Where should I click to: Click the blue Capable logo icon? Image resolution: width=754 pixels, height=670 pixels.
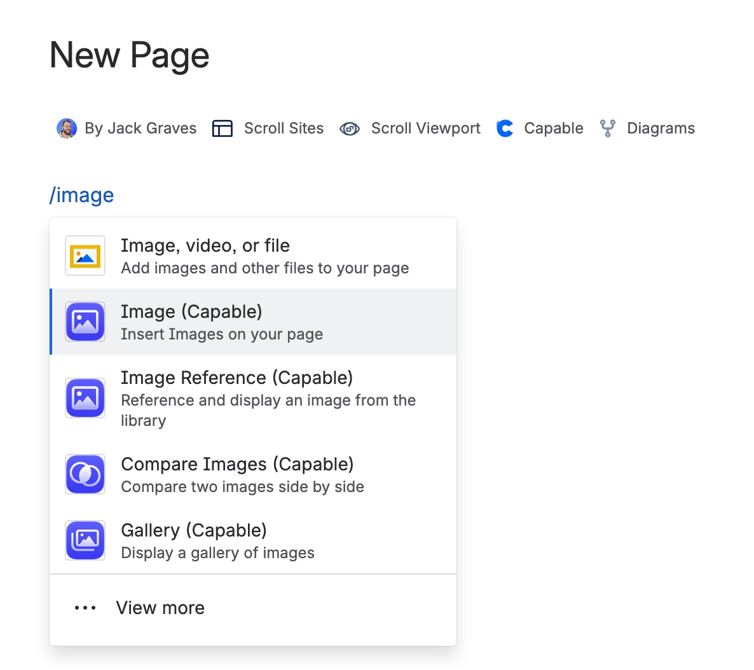point(505,128)
